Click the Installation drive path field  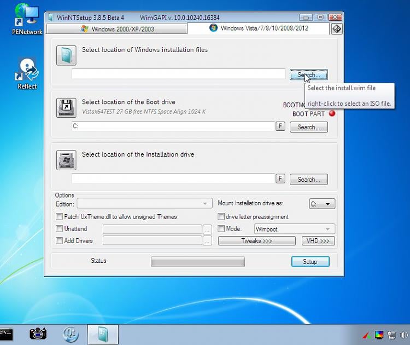point(173,179)
